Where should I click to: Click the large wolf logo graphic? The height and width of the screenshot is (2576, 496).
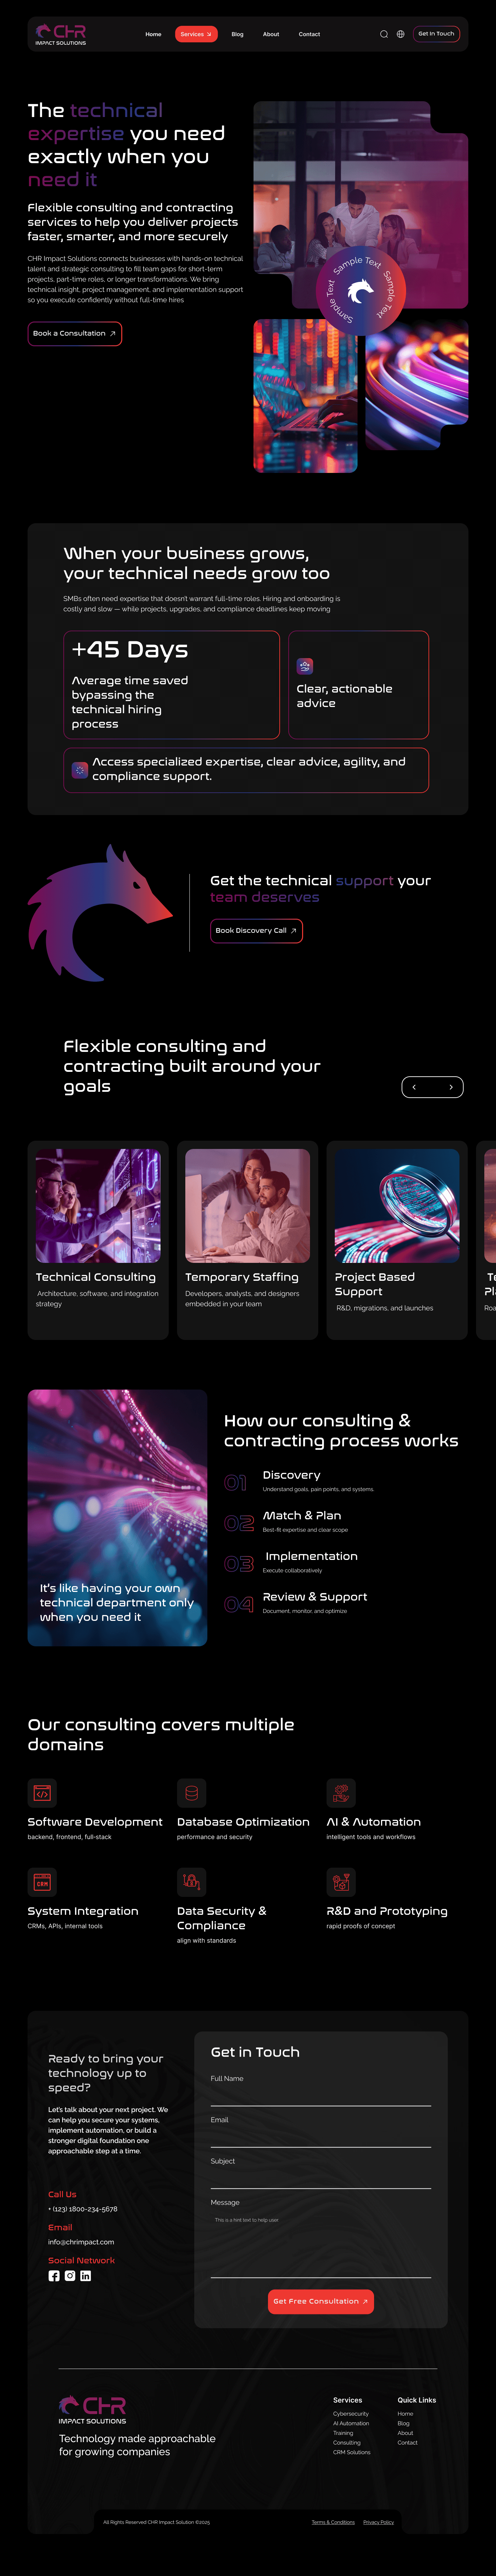100,913
